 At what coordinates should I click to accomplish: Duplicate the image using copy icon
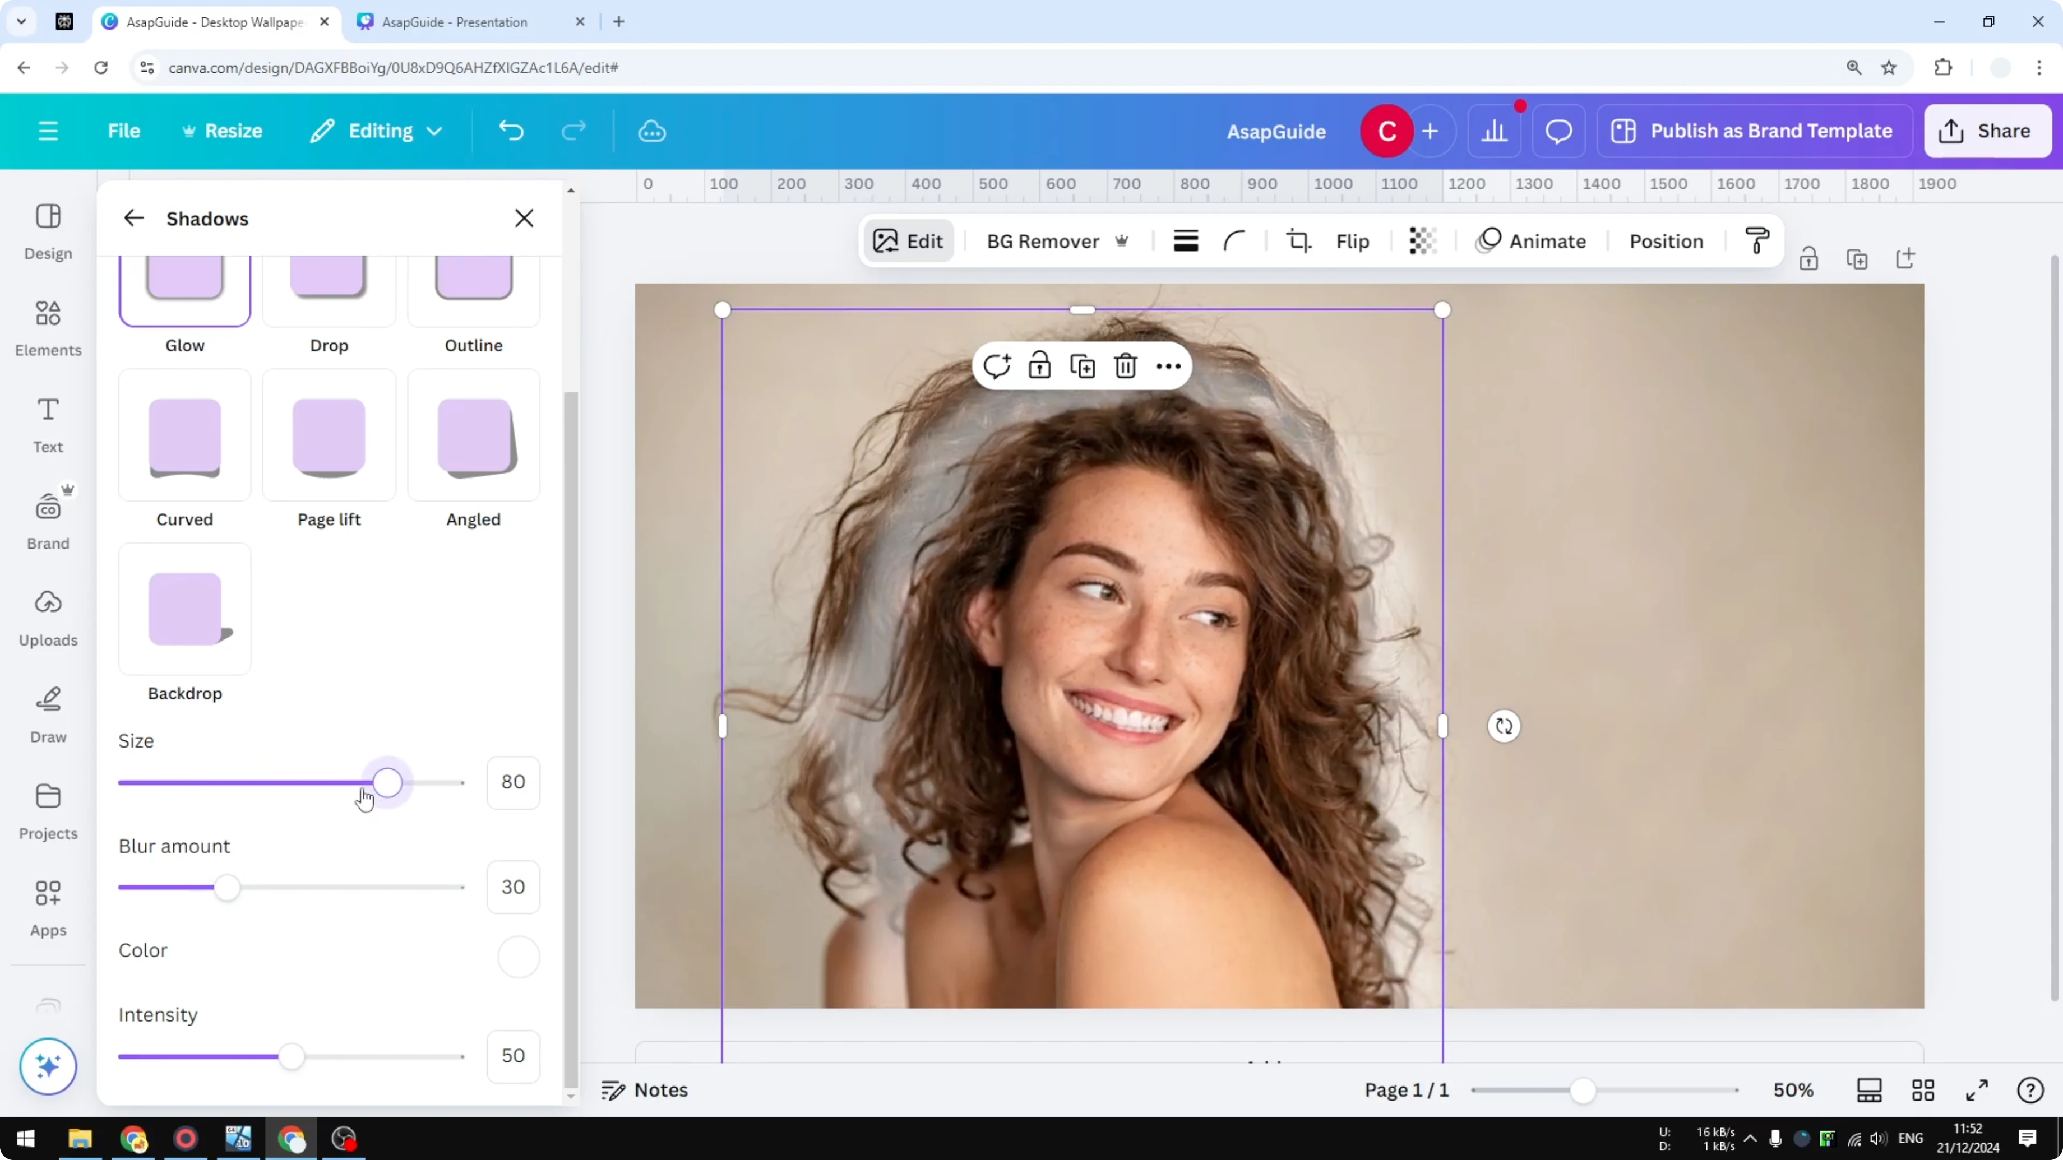1082,365
